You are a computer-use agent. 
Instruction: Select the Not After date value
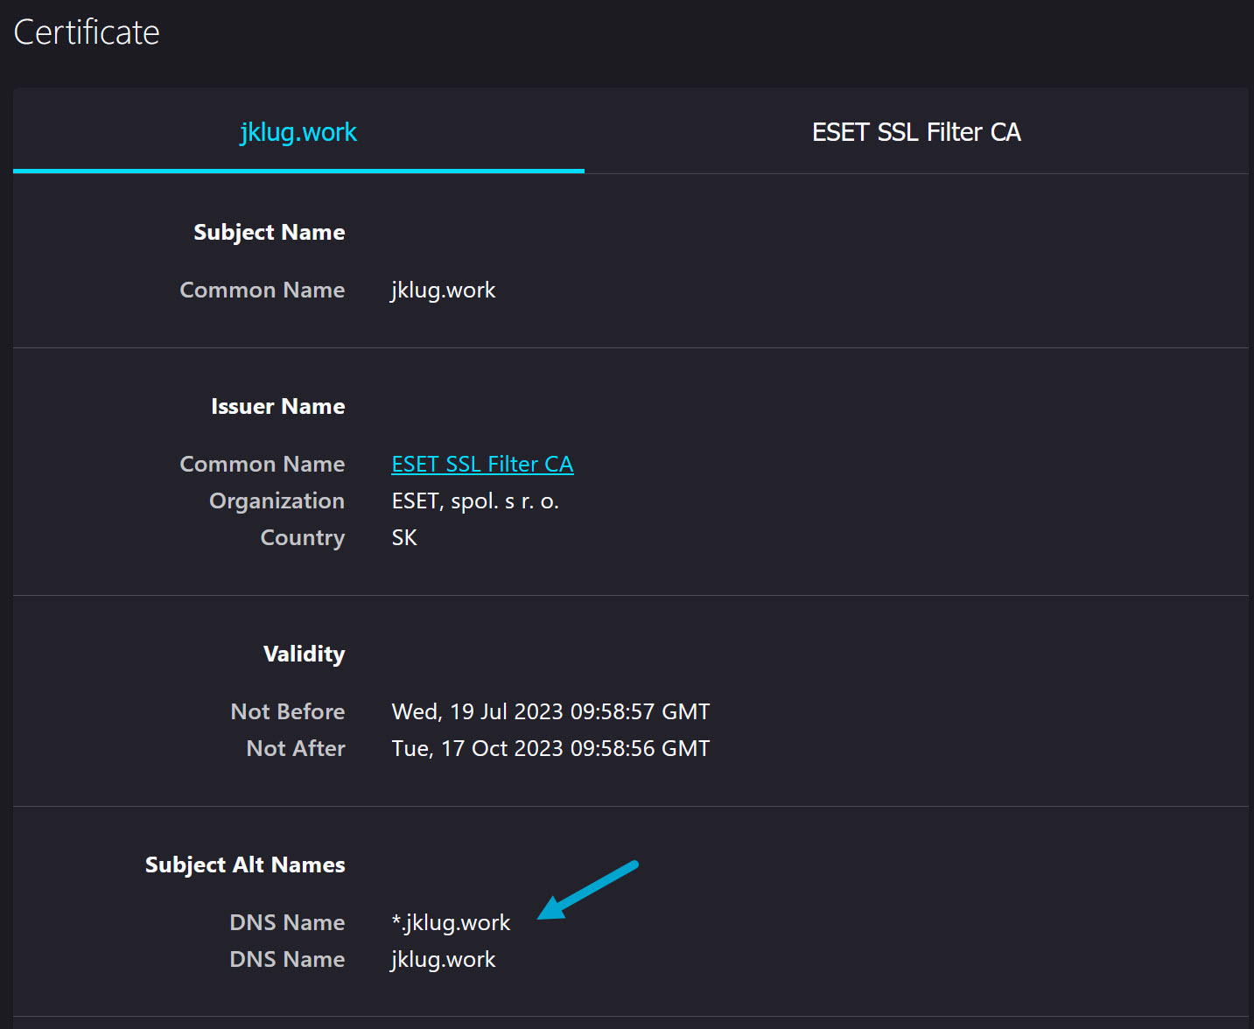click(550, 748)
